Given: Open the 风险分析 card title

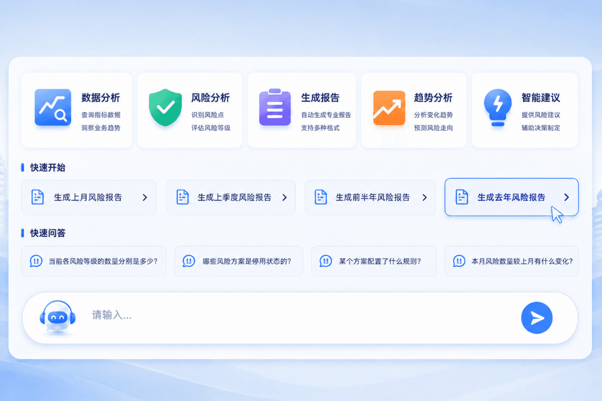Looking at the screenshot, I should tap(210, 98).
